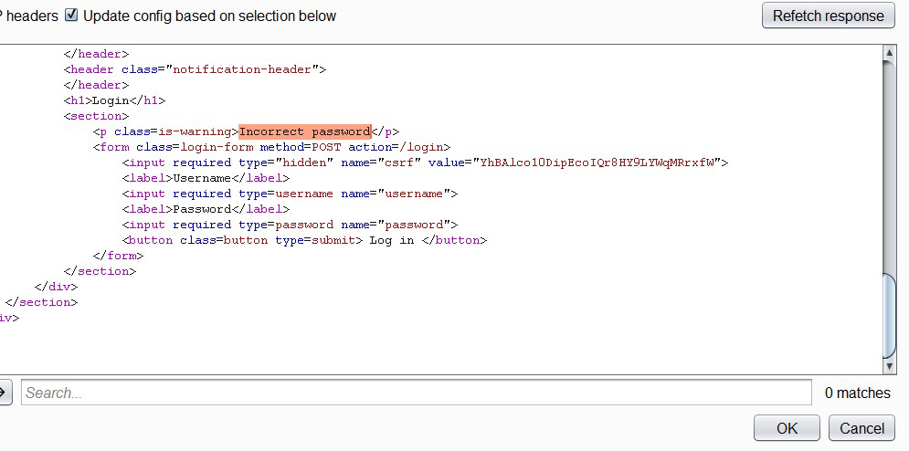Click the type=password attribute
909x451 pixels.
pos(286,225)
